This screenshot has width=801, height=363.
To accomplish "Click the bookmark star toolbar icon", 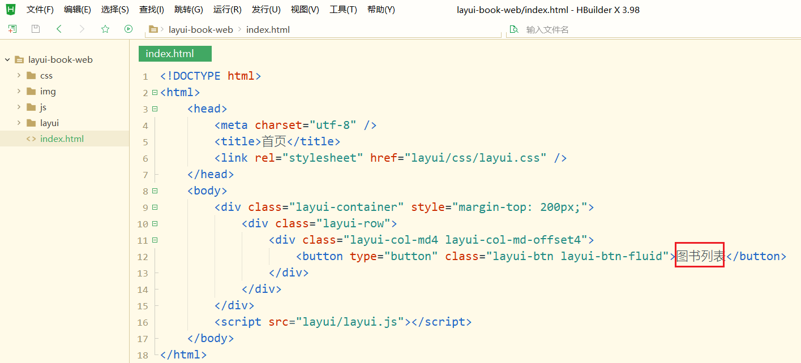I will coord(105,29).
